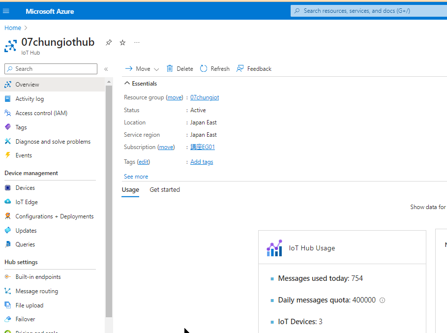The image size is (447, 333).
Task: Switch to the Get started tab
Action: [x=165, y=189]
